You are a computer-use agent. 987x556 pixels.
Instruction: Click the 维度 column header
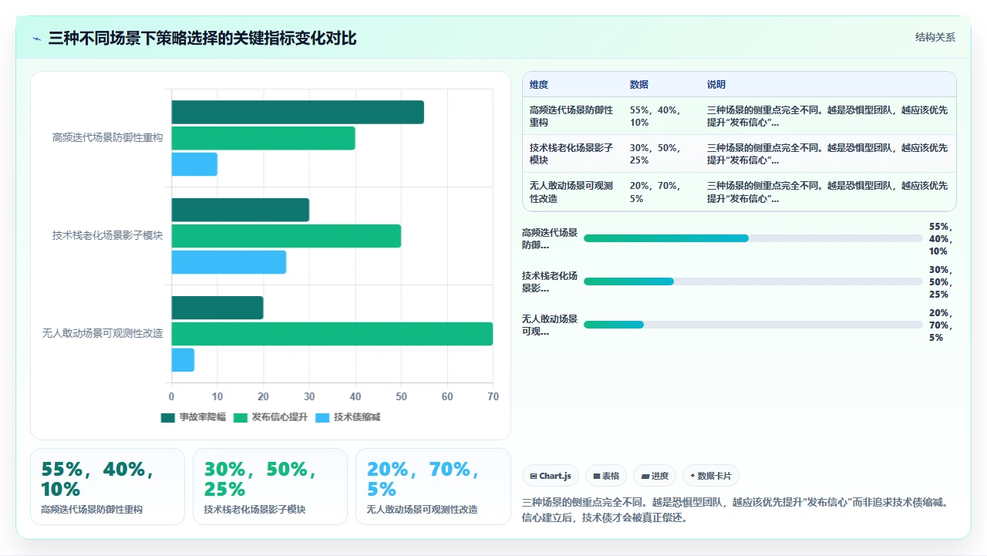click(539, 85)
